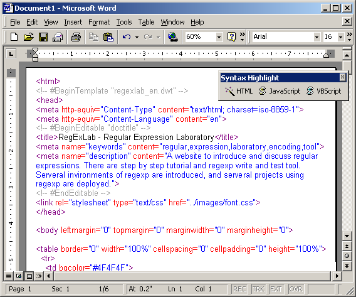The image size is (356, 297).
Task: Print the document with the printer icon
Action: [76, 37]
